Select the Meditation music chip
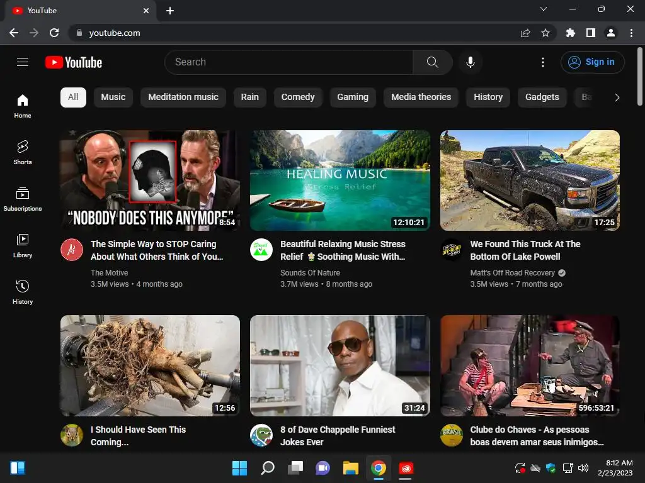The height and width of the screenshot is (483, 645). (183, 97)
